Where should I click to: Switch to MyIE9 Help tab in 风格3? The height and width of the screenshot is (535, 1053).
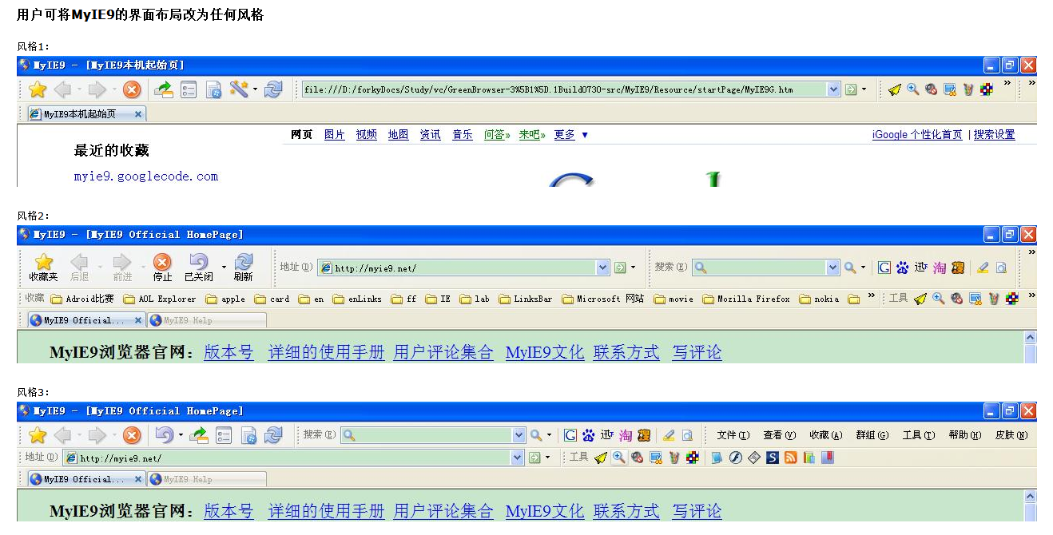[207, 479]
